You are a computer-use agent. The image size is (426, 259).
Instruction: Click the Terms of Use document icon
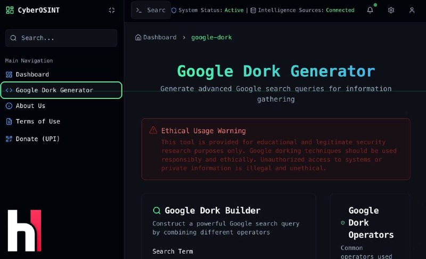pos(9,121)
